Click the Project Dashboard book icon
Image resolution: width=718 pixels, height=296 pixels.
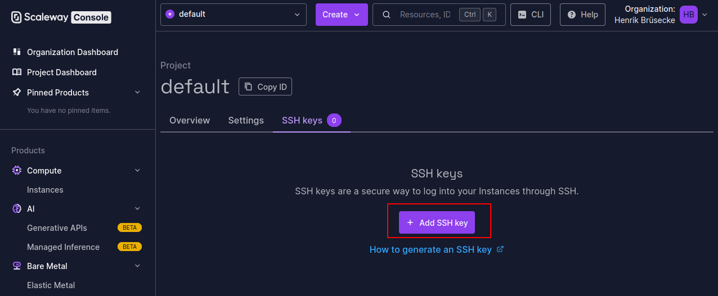pos(17,72)
